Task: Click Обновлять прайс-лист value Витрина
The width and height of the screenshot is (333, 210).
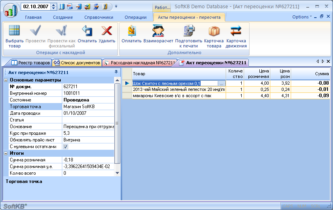Action: pyautogui.click(x=88, y=140)
